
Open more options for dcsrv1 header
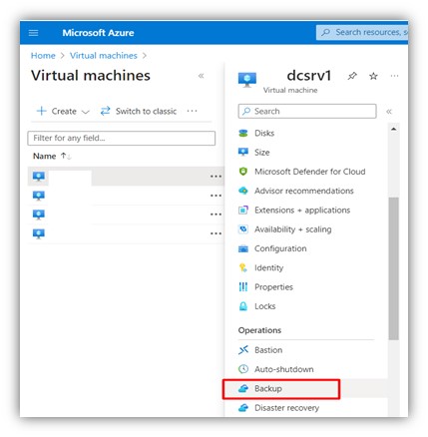[394, 76]
